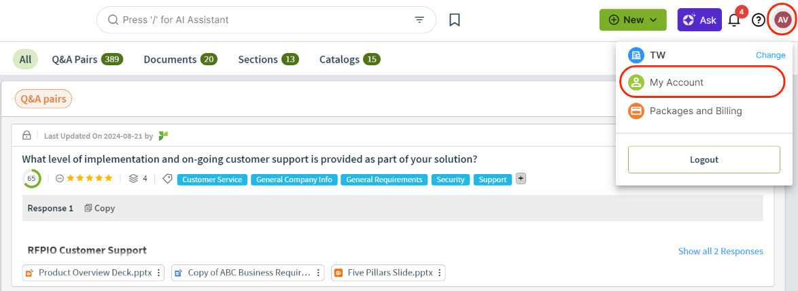Image resolution: width=798 pixels, height=291 pixels.
Task: Click the AV profile avatar
Action: (783, 20)
